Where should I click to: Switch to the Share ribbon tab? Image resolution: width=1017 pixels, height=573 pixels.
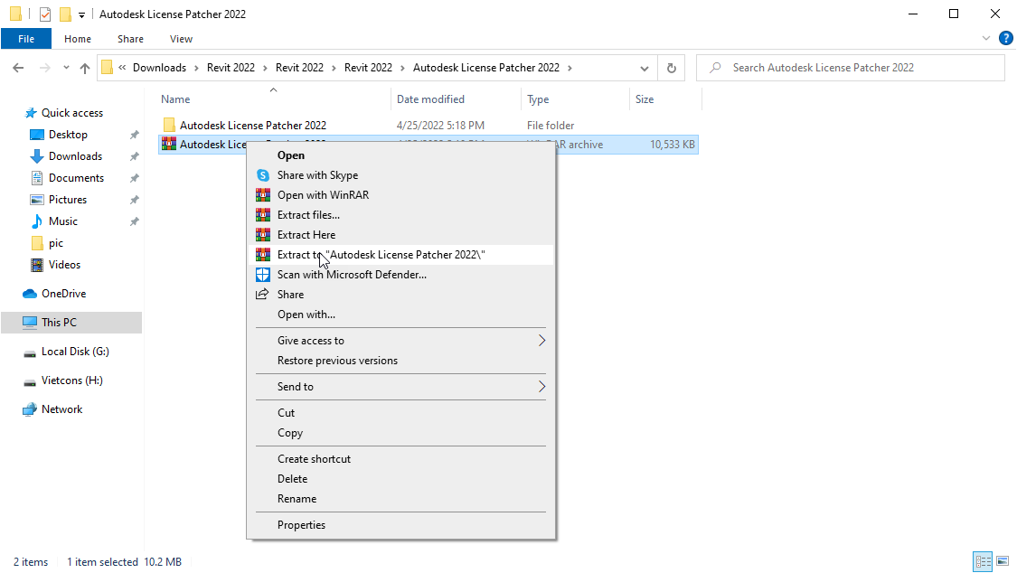(x=130, y=39)
